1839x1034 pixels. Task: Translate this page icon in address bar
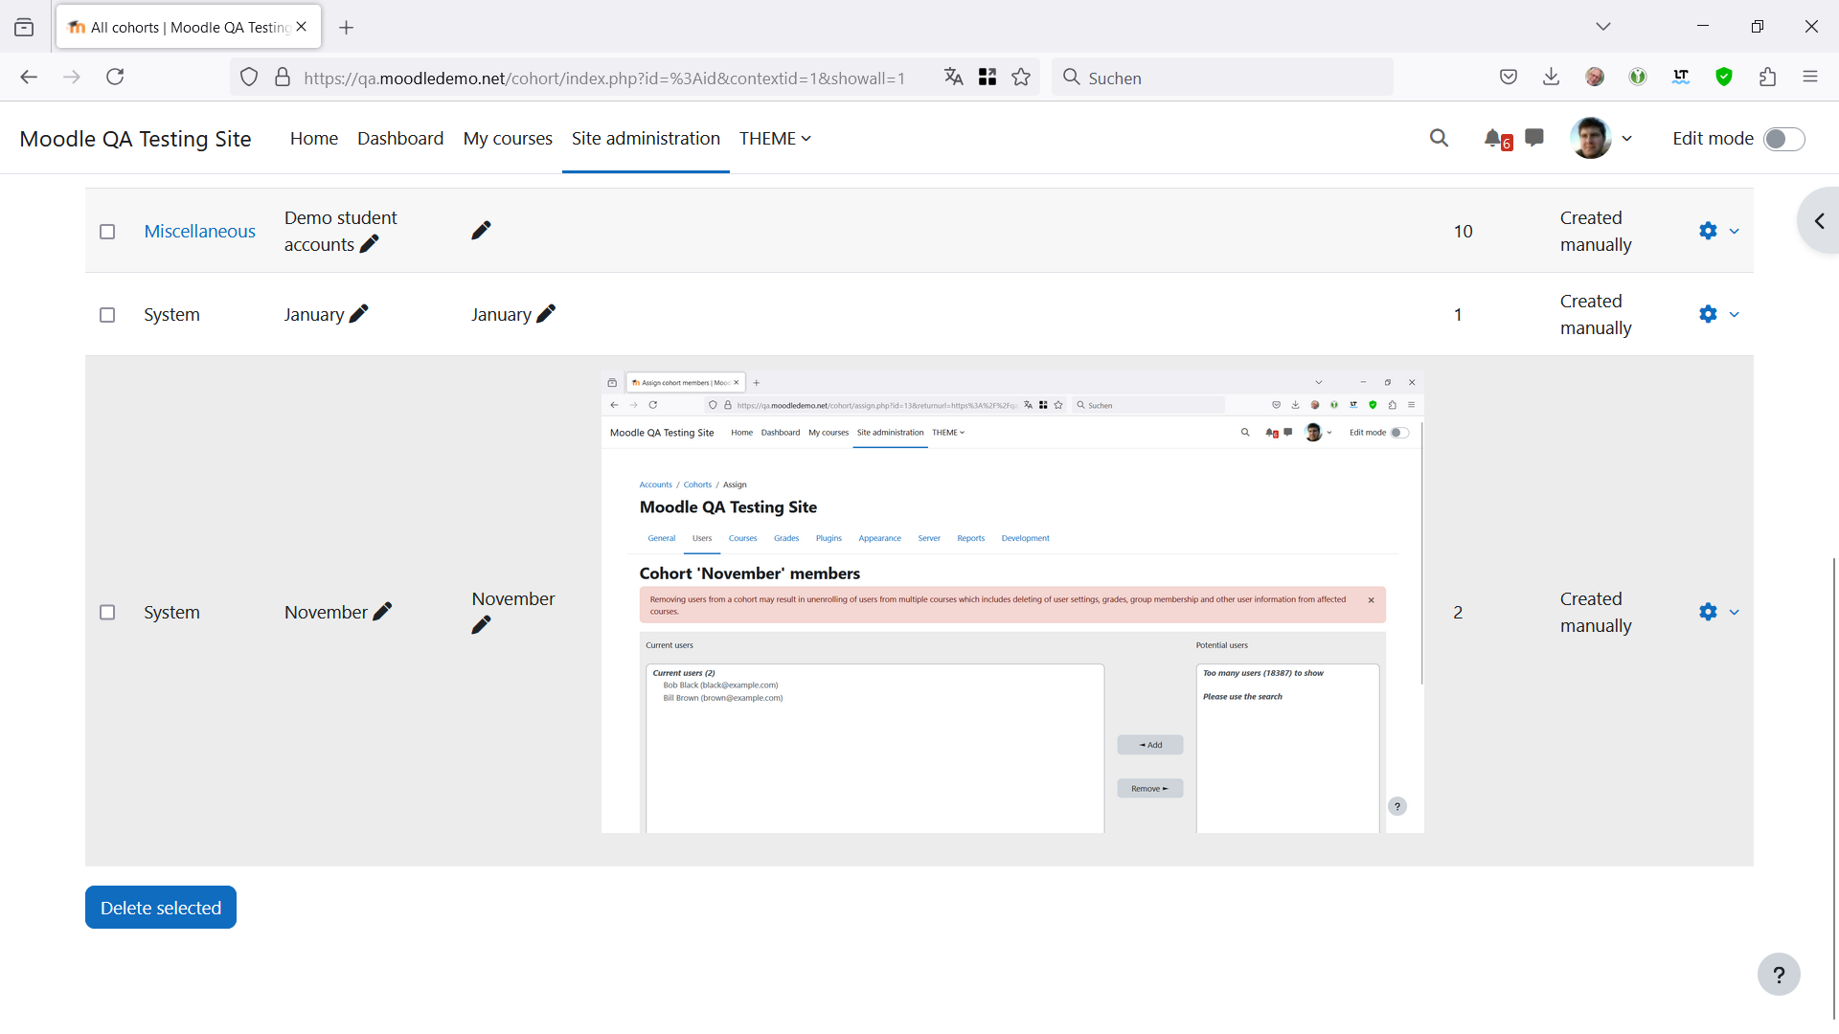click(953, 78)
